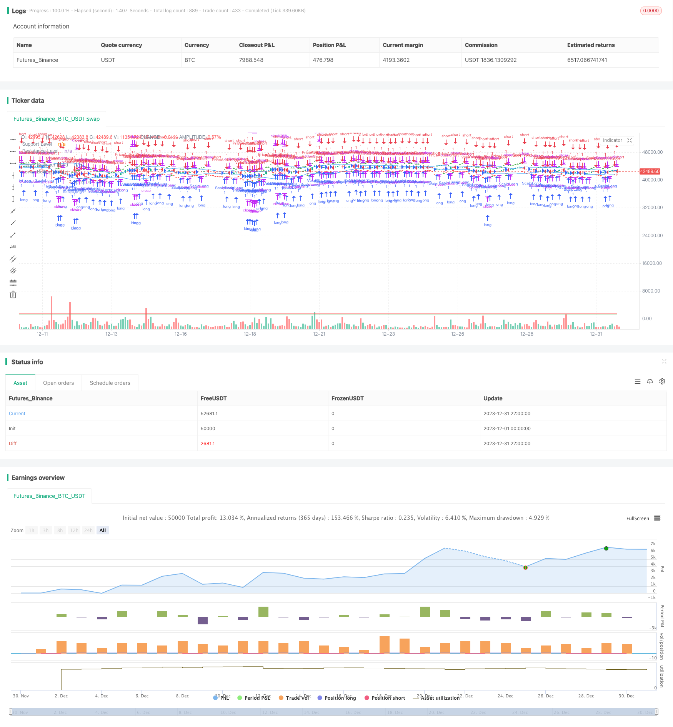Toggle the PnL series in chart legend

click(221, 698)
